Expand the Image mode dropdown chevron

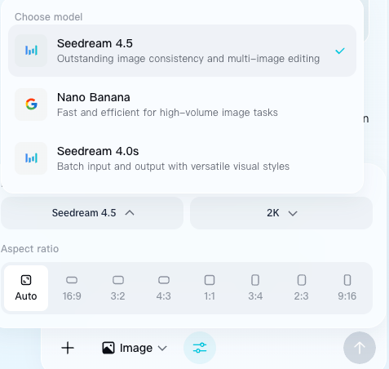tap(162, 348)
